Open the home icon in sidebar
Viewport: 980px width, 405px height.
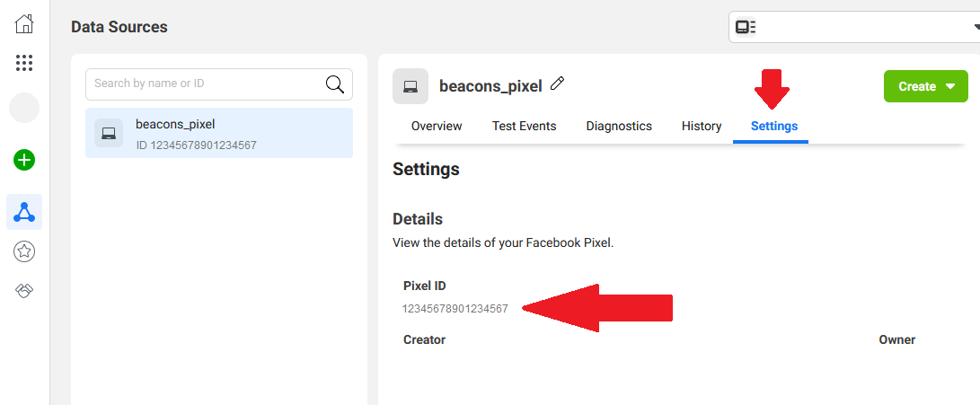point(24,24)
